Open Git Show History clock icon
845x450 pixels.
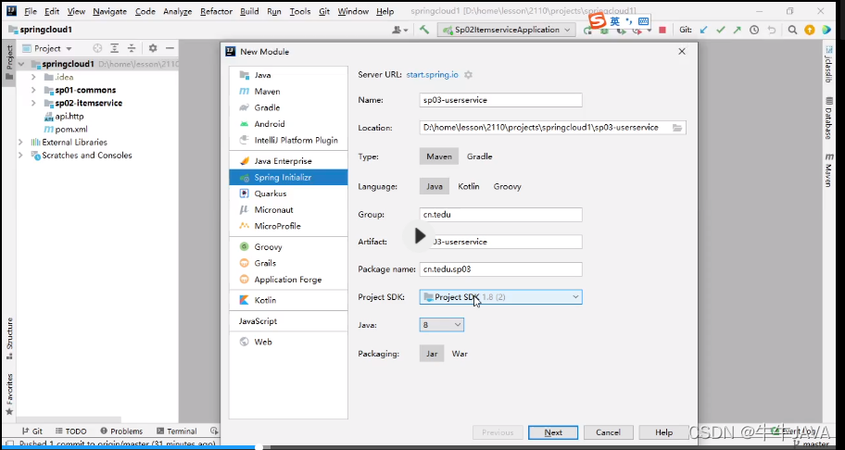pyautogui.click(x=754, y=31)
